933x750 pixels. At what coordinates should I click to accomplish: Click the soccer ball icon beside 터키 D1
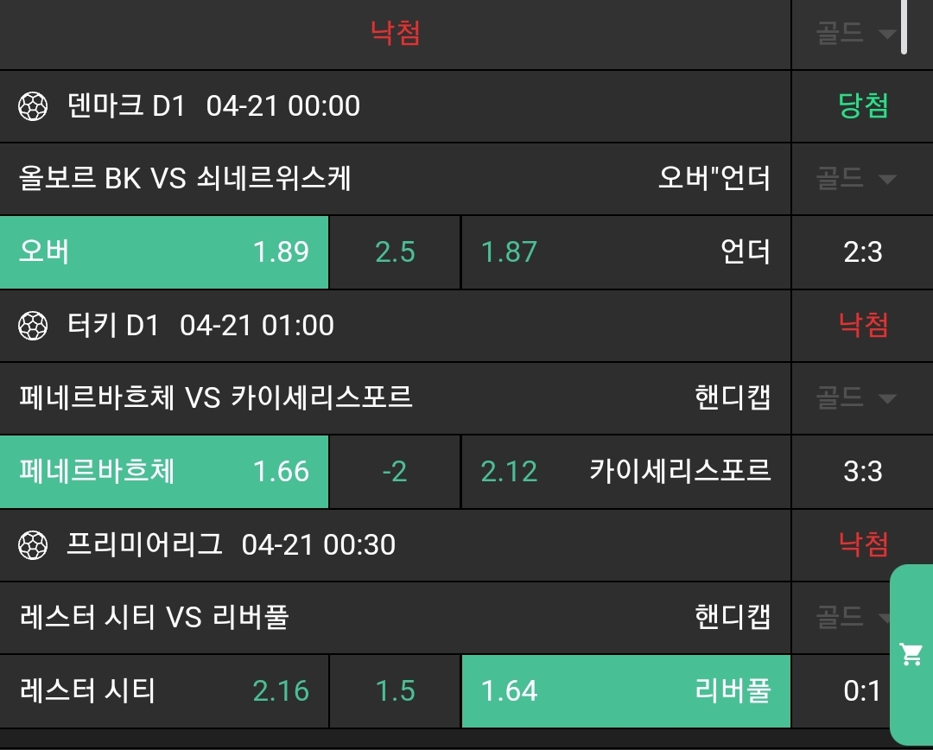[33, 326]
